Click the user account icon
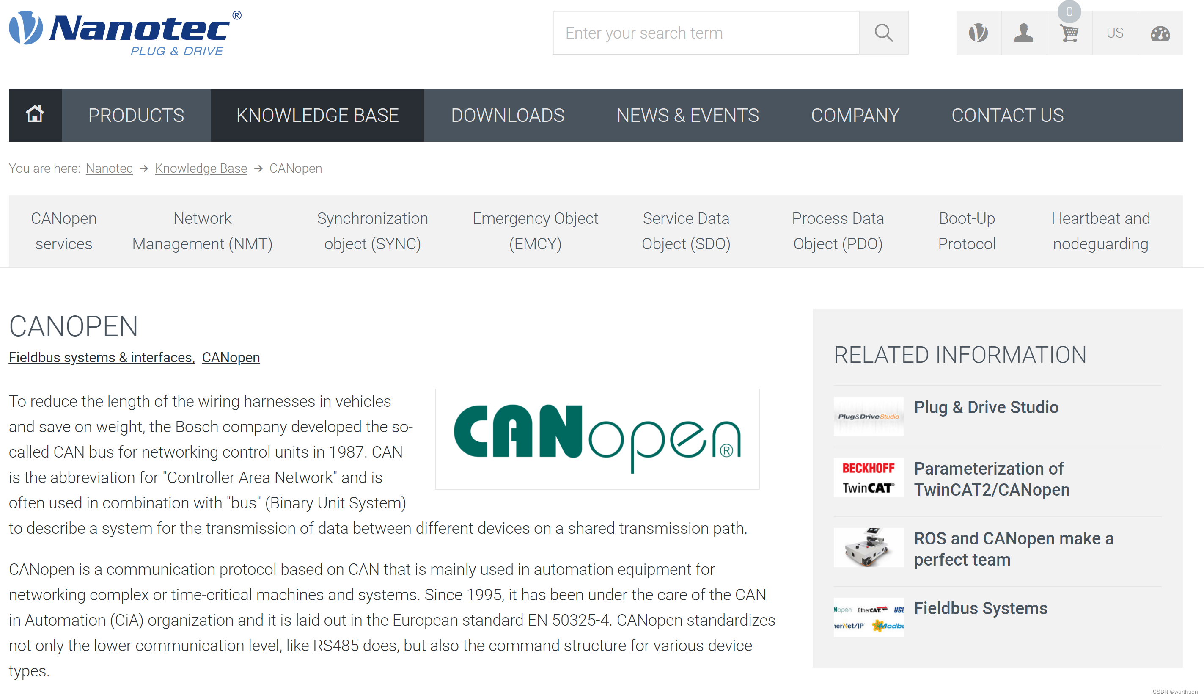This screenshot has width=1204, height=698. 1022,33
